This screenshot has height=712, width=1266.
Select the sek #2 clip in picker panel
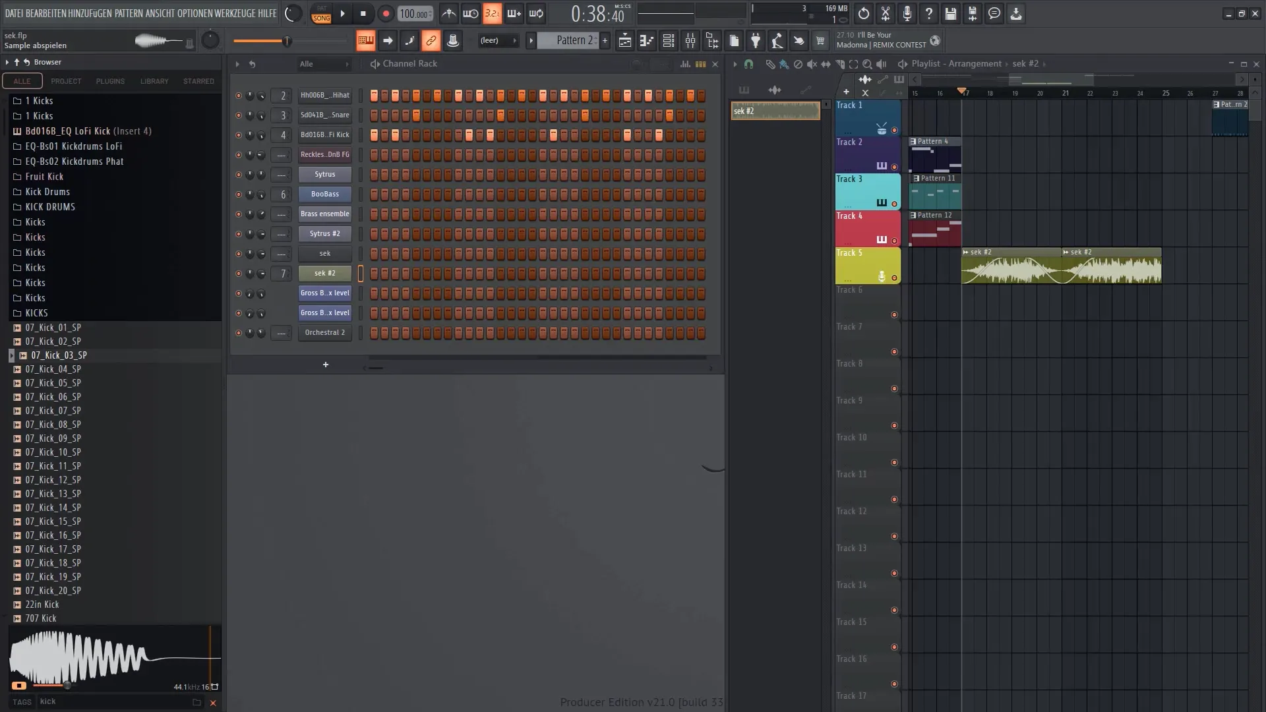[775, 111]
